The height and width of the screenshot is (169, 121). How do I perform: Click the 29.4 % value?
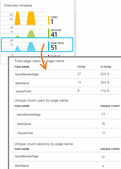105,82
